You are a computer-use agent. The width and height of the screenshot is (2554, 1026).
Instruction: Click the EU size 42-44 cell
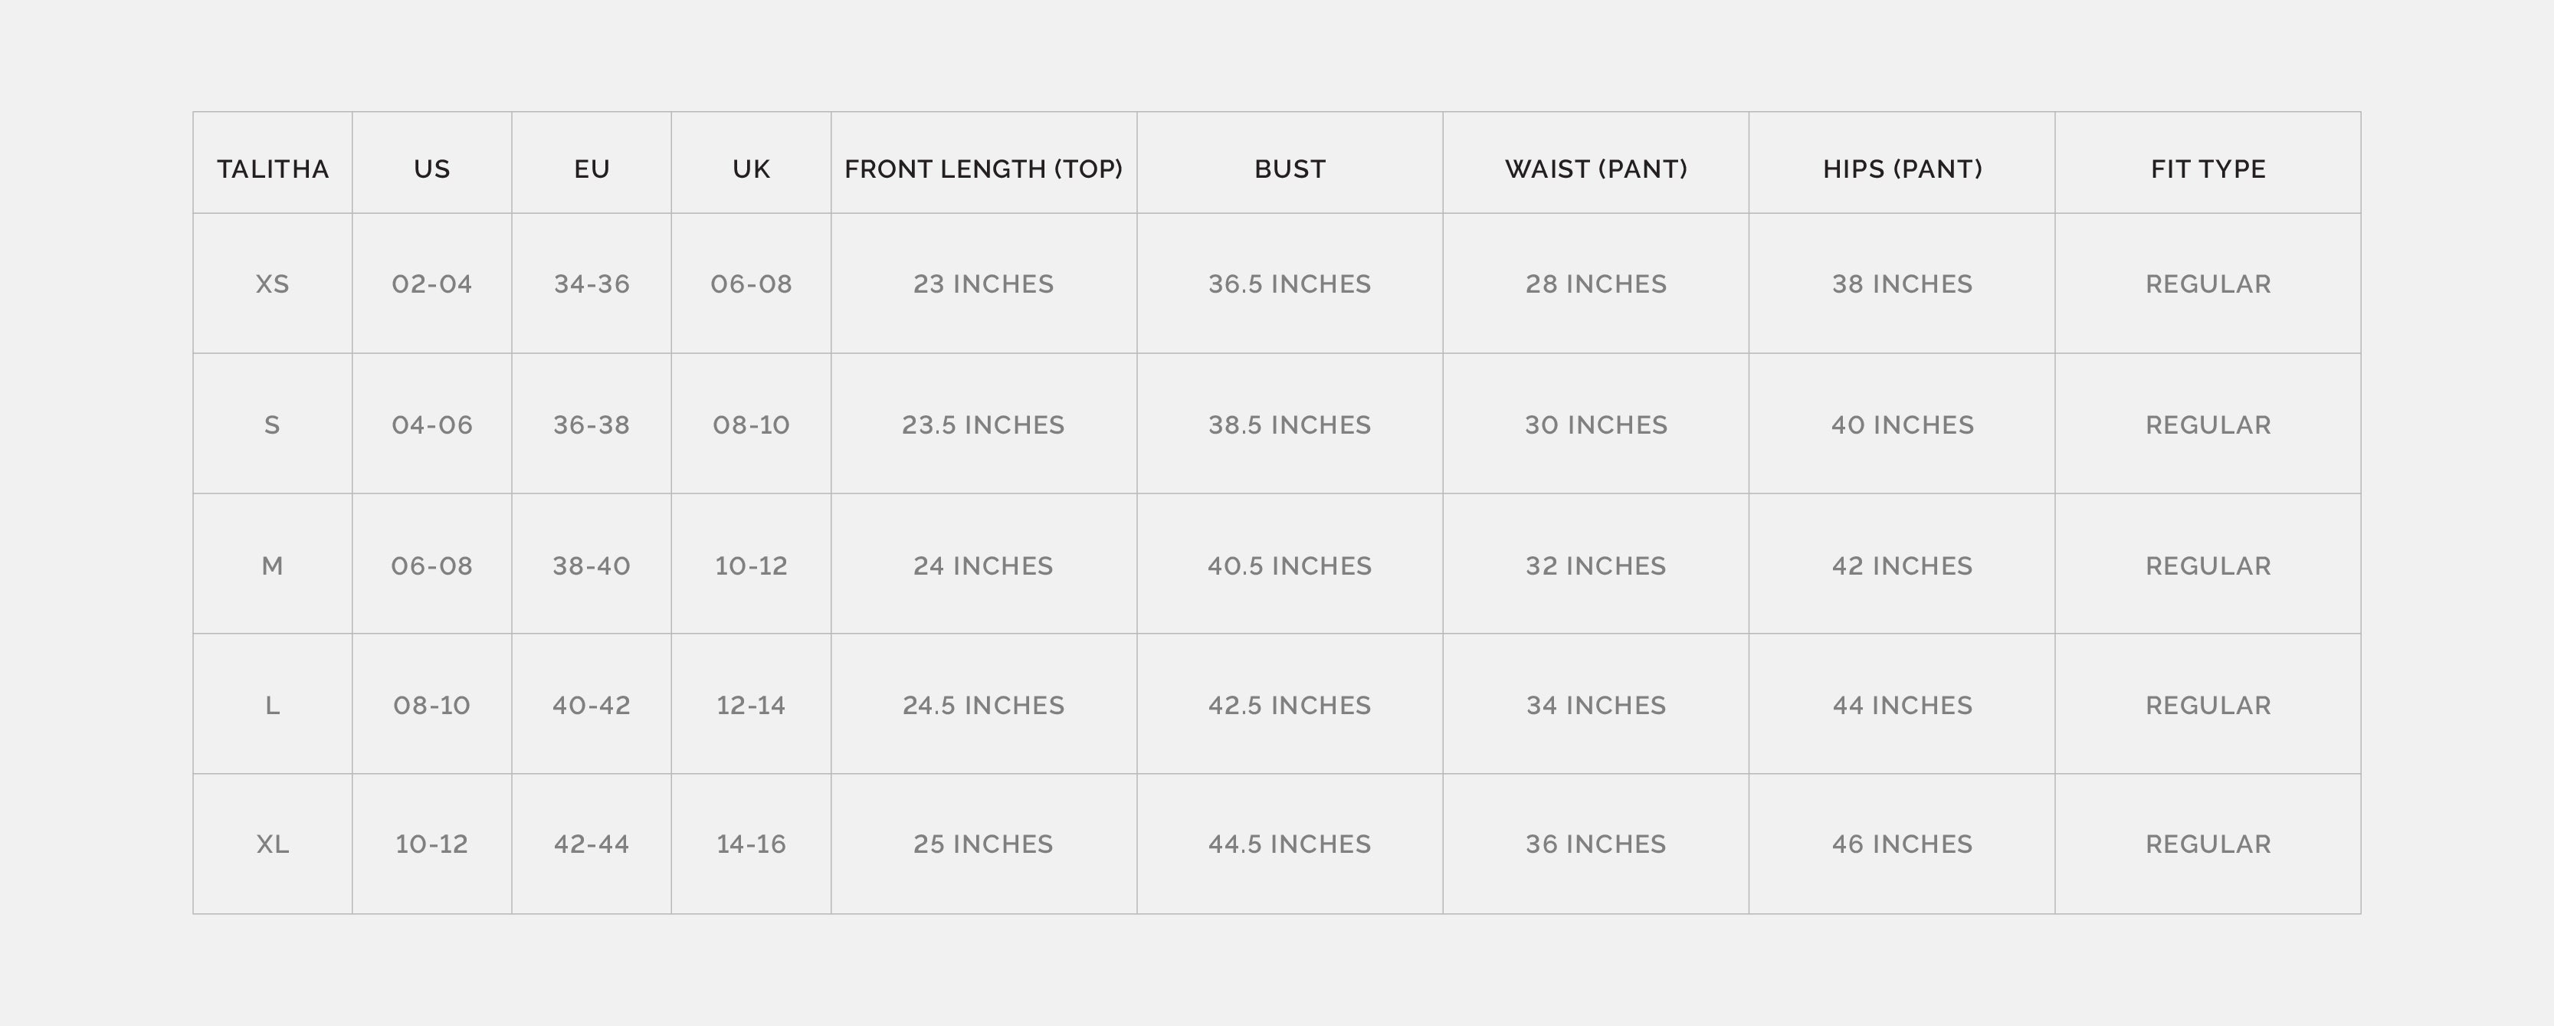pyautogui.click(x=591, y=844)
